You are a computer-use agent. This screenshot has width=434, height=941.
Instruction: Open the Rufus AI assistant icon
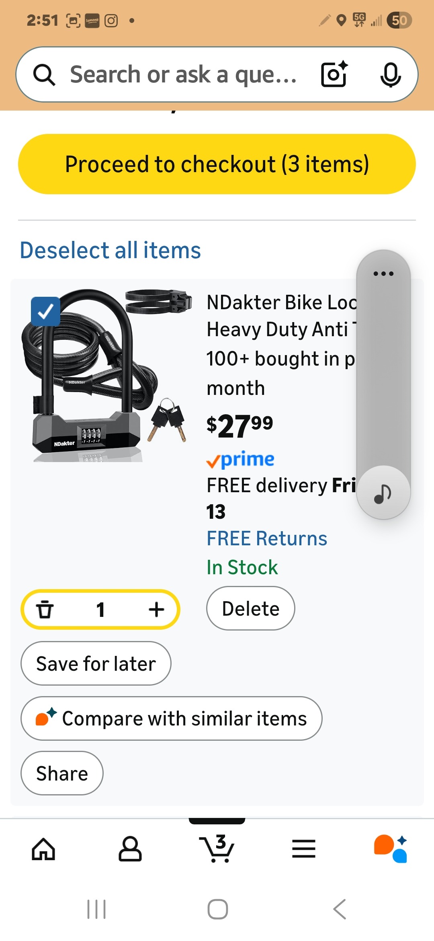tap(391, 849)
